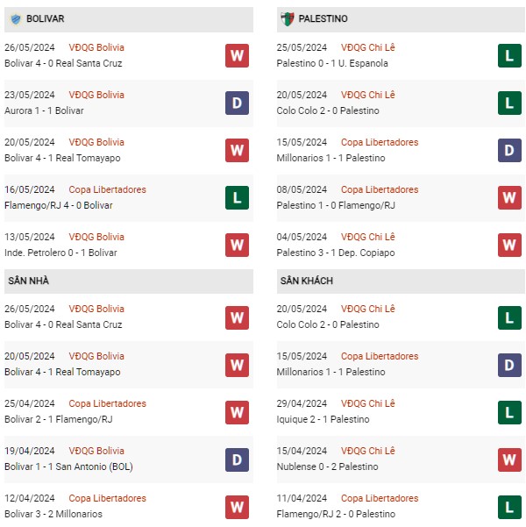Click the D badge for Millonarios 1 - 1 Palestino on 15/05/2024 in top Palestino list
This screenshot has height=527, width=526.
(509, 151)
